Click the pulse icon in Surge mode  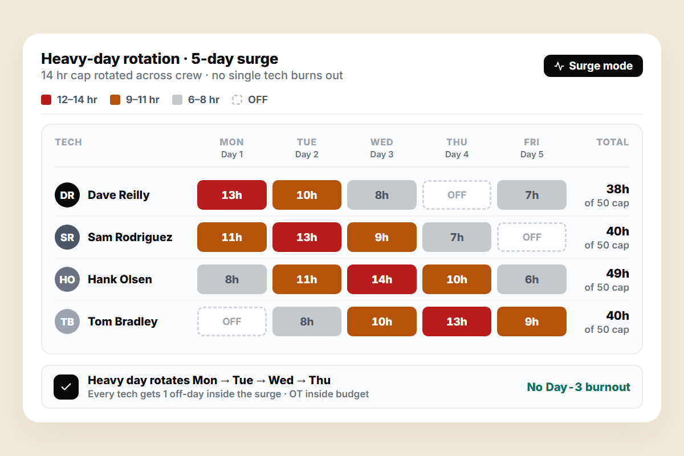(559, 66)
